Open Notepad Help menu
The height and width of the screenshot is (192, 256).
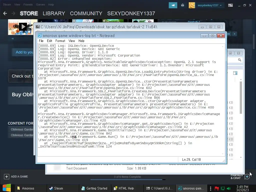(81, 41)
